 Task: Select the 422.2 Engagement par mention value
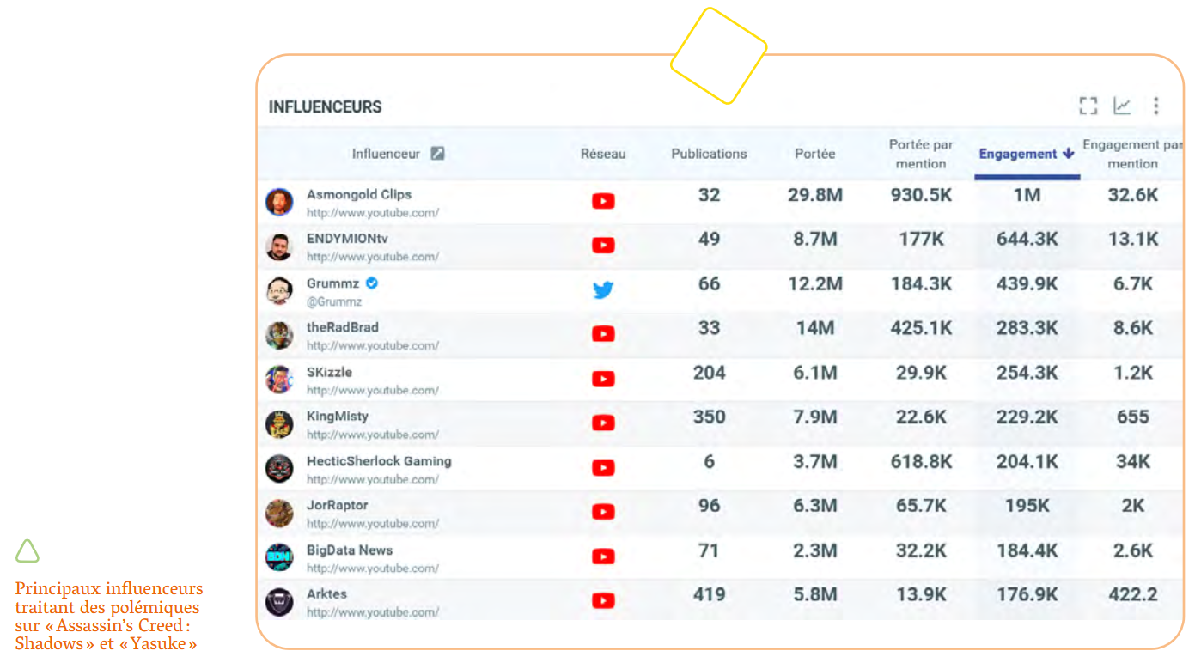pos(1133,594)
